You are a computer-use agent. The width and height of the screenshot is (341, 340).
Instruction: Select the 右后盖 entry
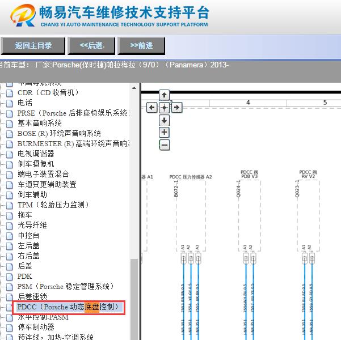tap(28, 256)
